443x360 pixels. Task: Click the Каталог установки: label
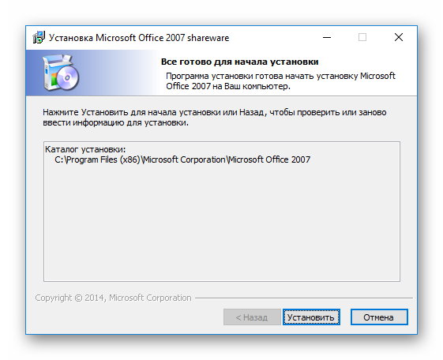coord(85,149)
